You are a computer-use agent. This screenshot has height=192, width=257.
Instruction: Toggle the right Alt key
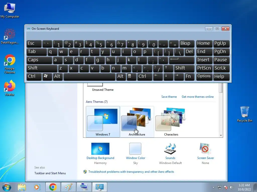click(121, 77)
